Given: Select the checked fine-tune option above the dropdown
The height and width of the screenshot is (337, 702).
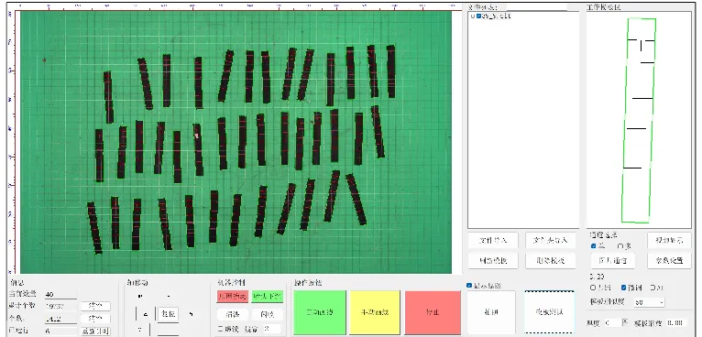Looking at the screenshot, I should tap(624, 288).
